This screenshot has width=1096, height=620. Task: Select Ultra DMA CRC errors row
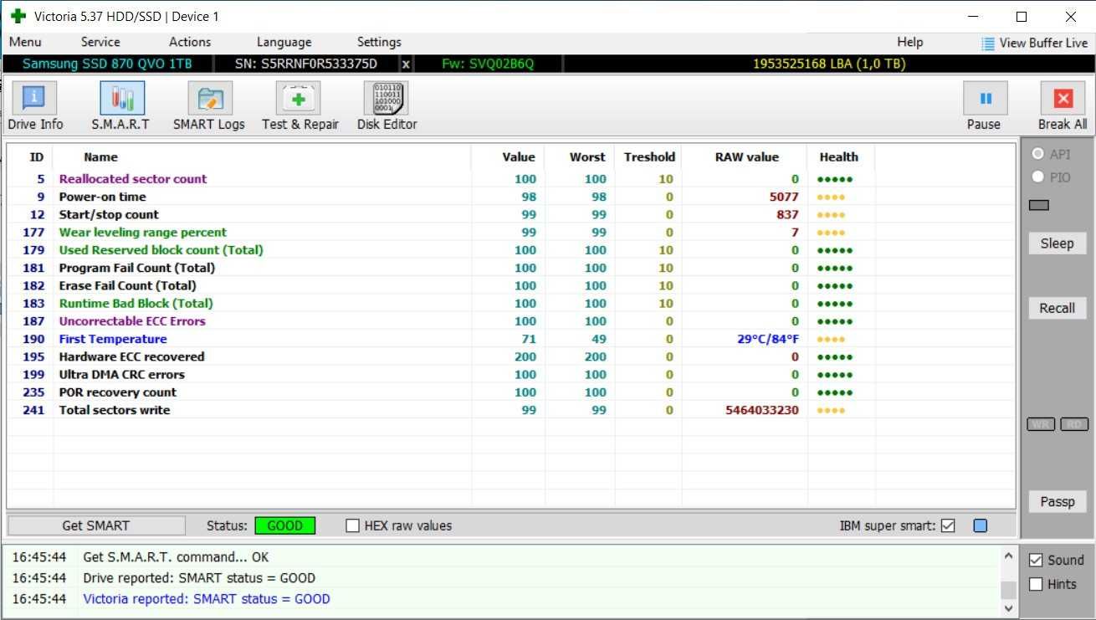(x=510, y=375)
